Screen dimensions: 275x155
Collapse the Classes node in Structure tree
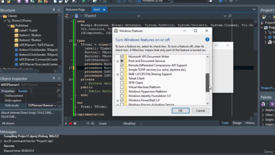tap(1, 16)
